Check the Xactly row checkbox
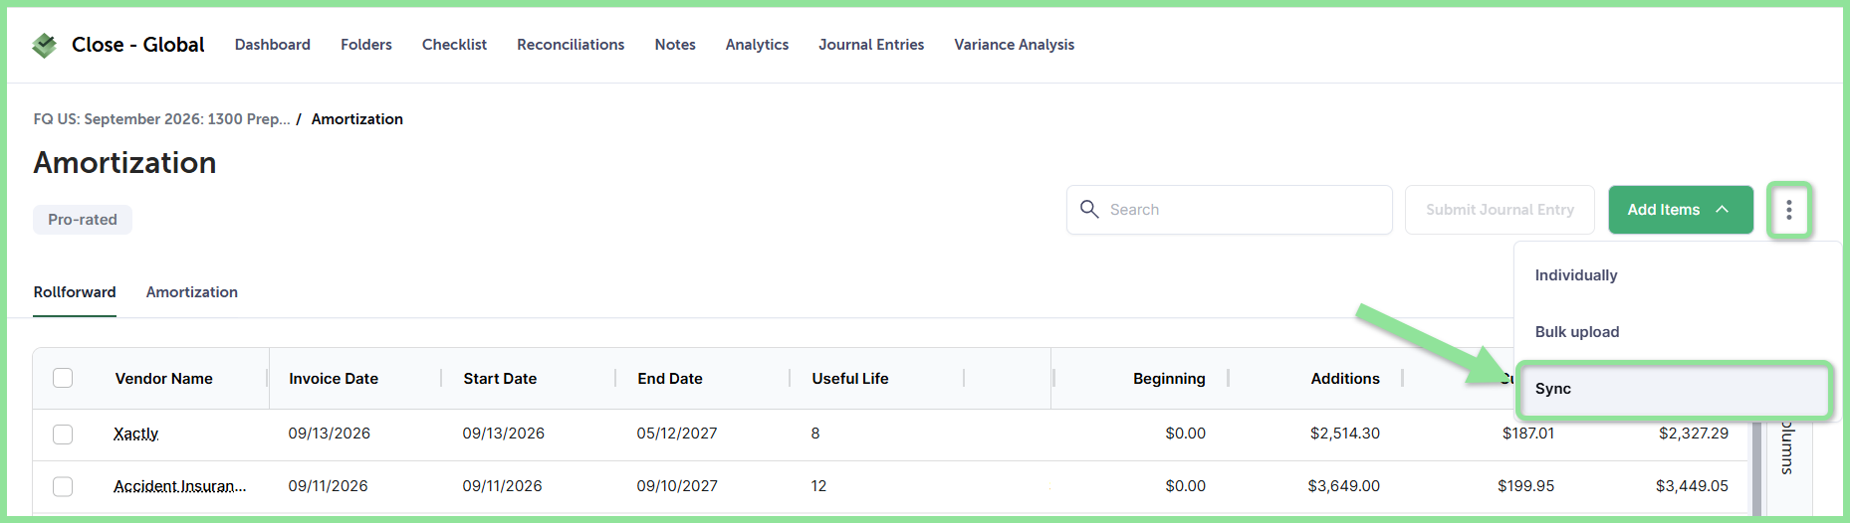Image resolution: width=1850 pixels, height=523 pixels. [63, 434]
